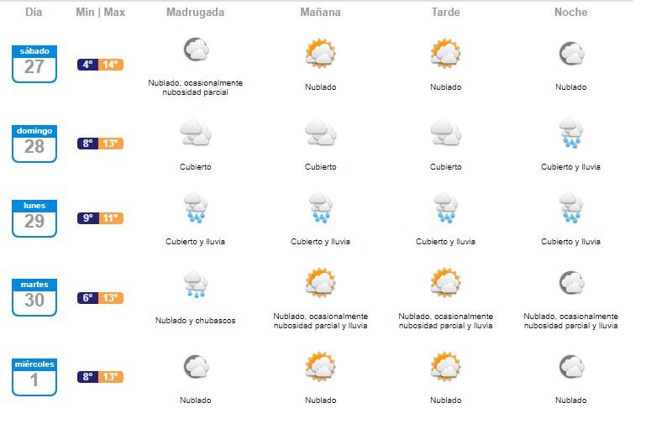The width and height of the screenshot is (646, 424).
Task: Select the sábado 27 calendar badge
Action: coord(34,64)
